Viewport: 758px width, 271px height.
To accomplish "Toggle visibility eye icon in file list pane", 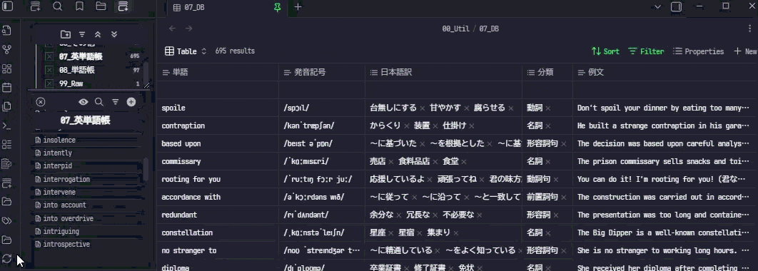I will click(83, 102).
